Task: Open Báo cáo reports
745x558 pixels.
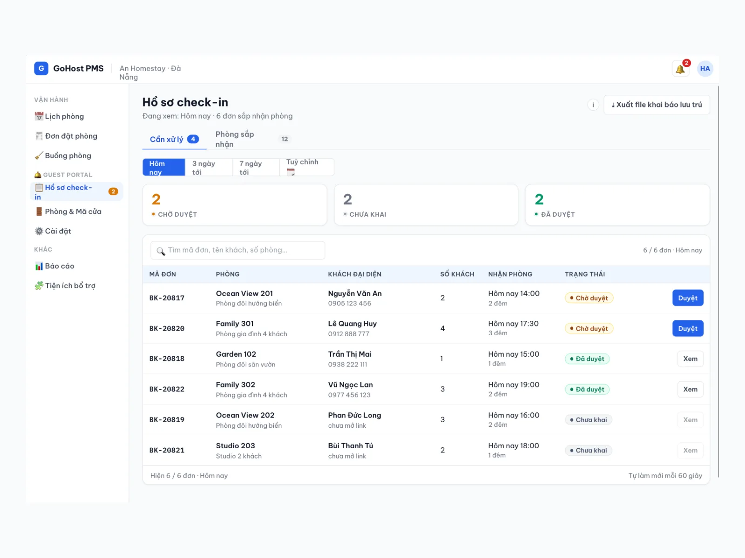Action: [76, 266]
